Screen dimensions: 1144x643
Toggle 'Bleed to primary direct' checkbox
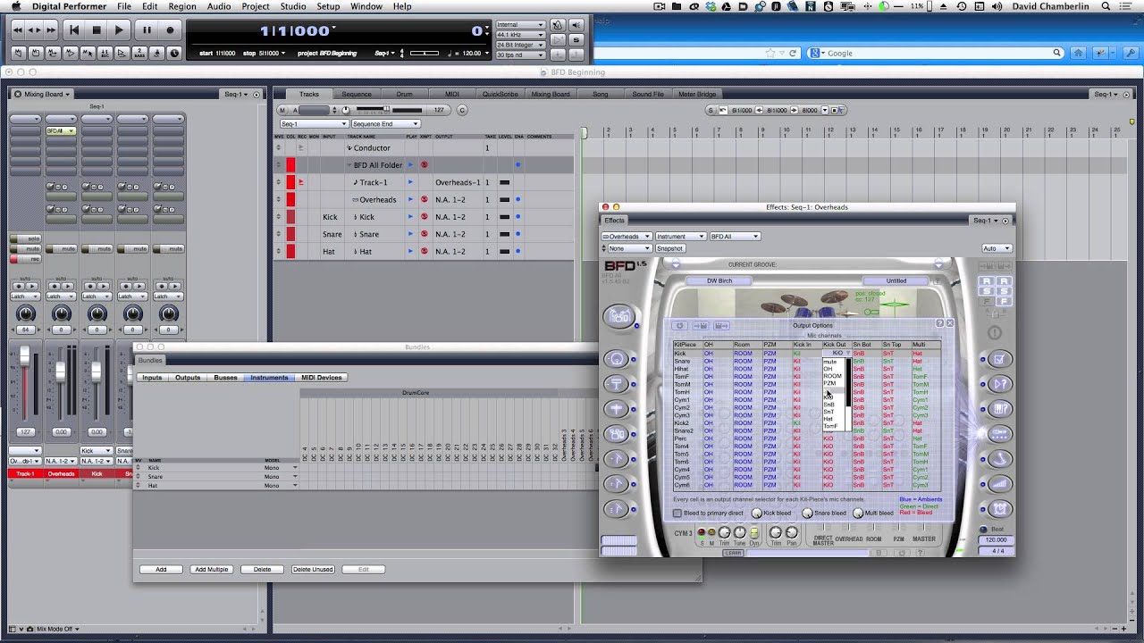point(677,514)
